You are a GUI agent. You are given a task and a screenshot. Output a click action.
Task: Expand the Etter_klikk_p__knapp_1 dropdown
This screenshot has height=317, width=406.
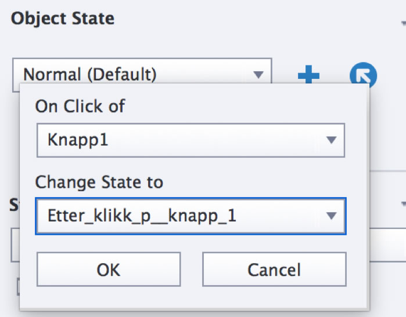[x=191, y=216]
